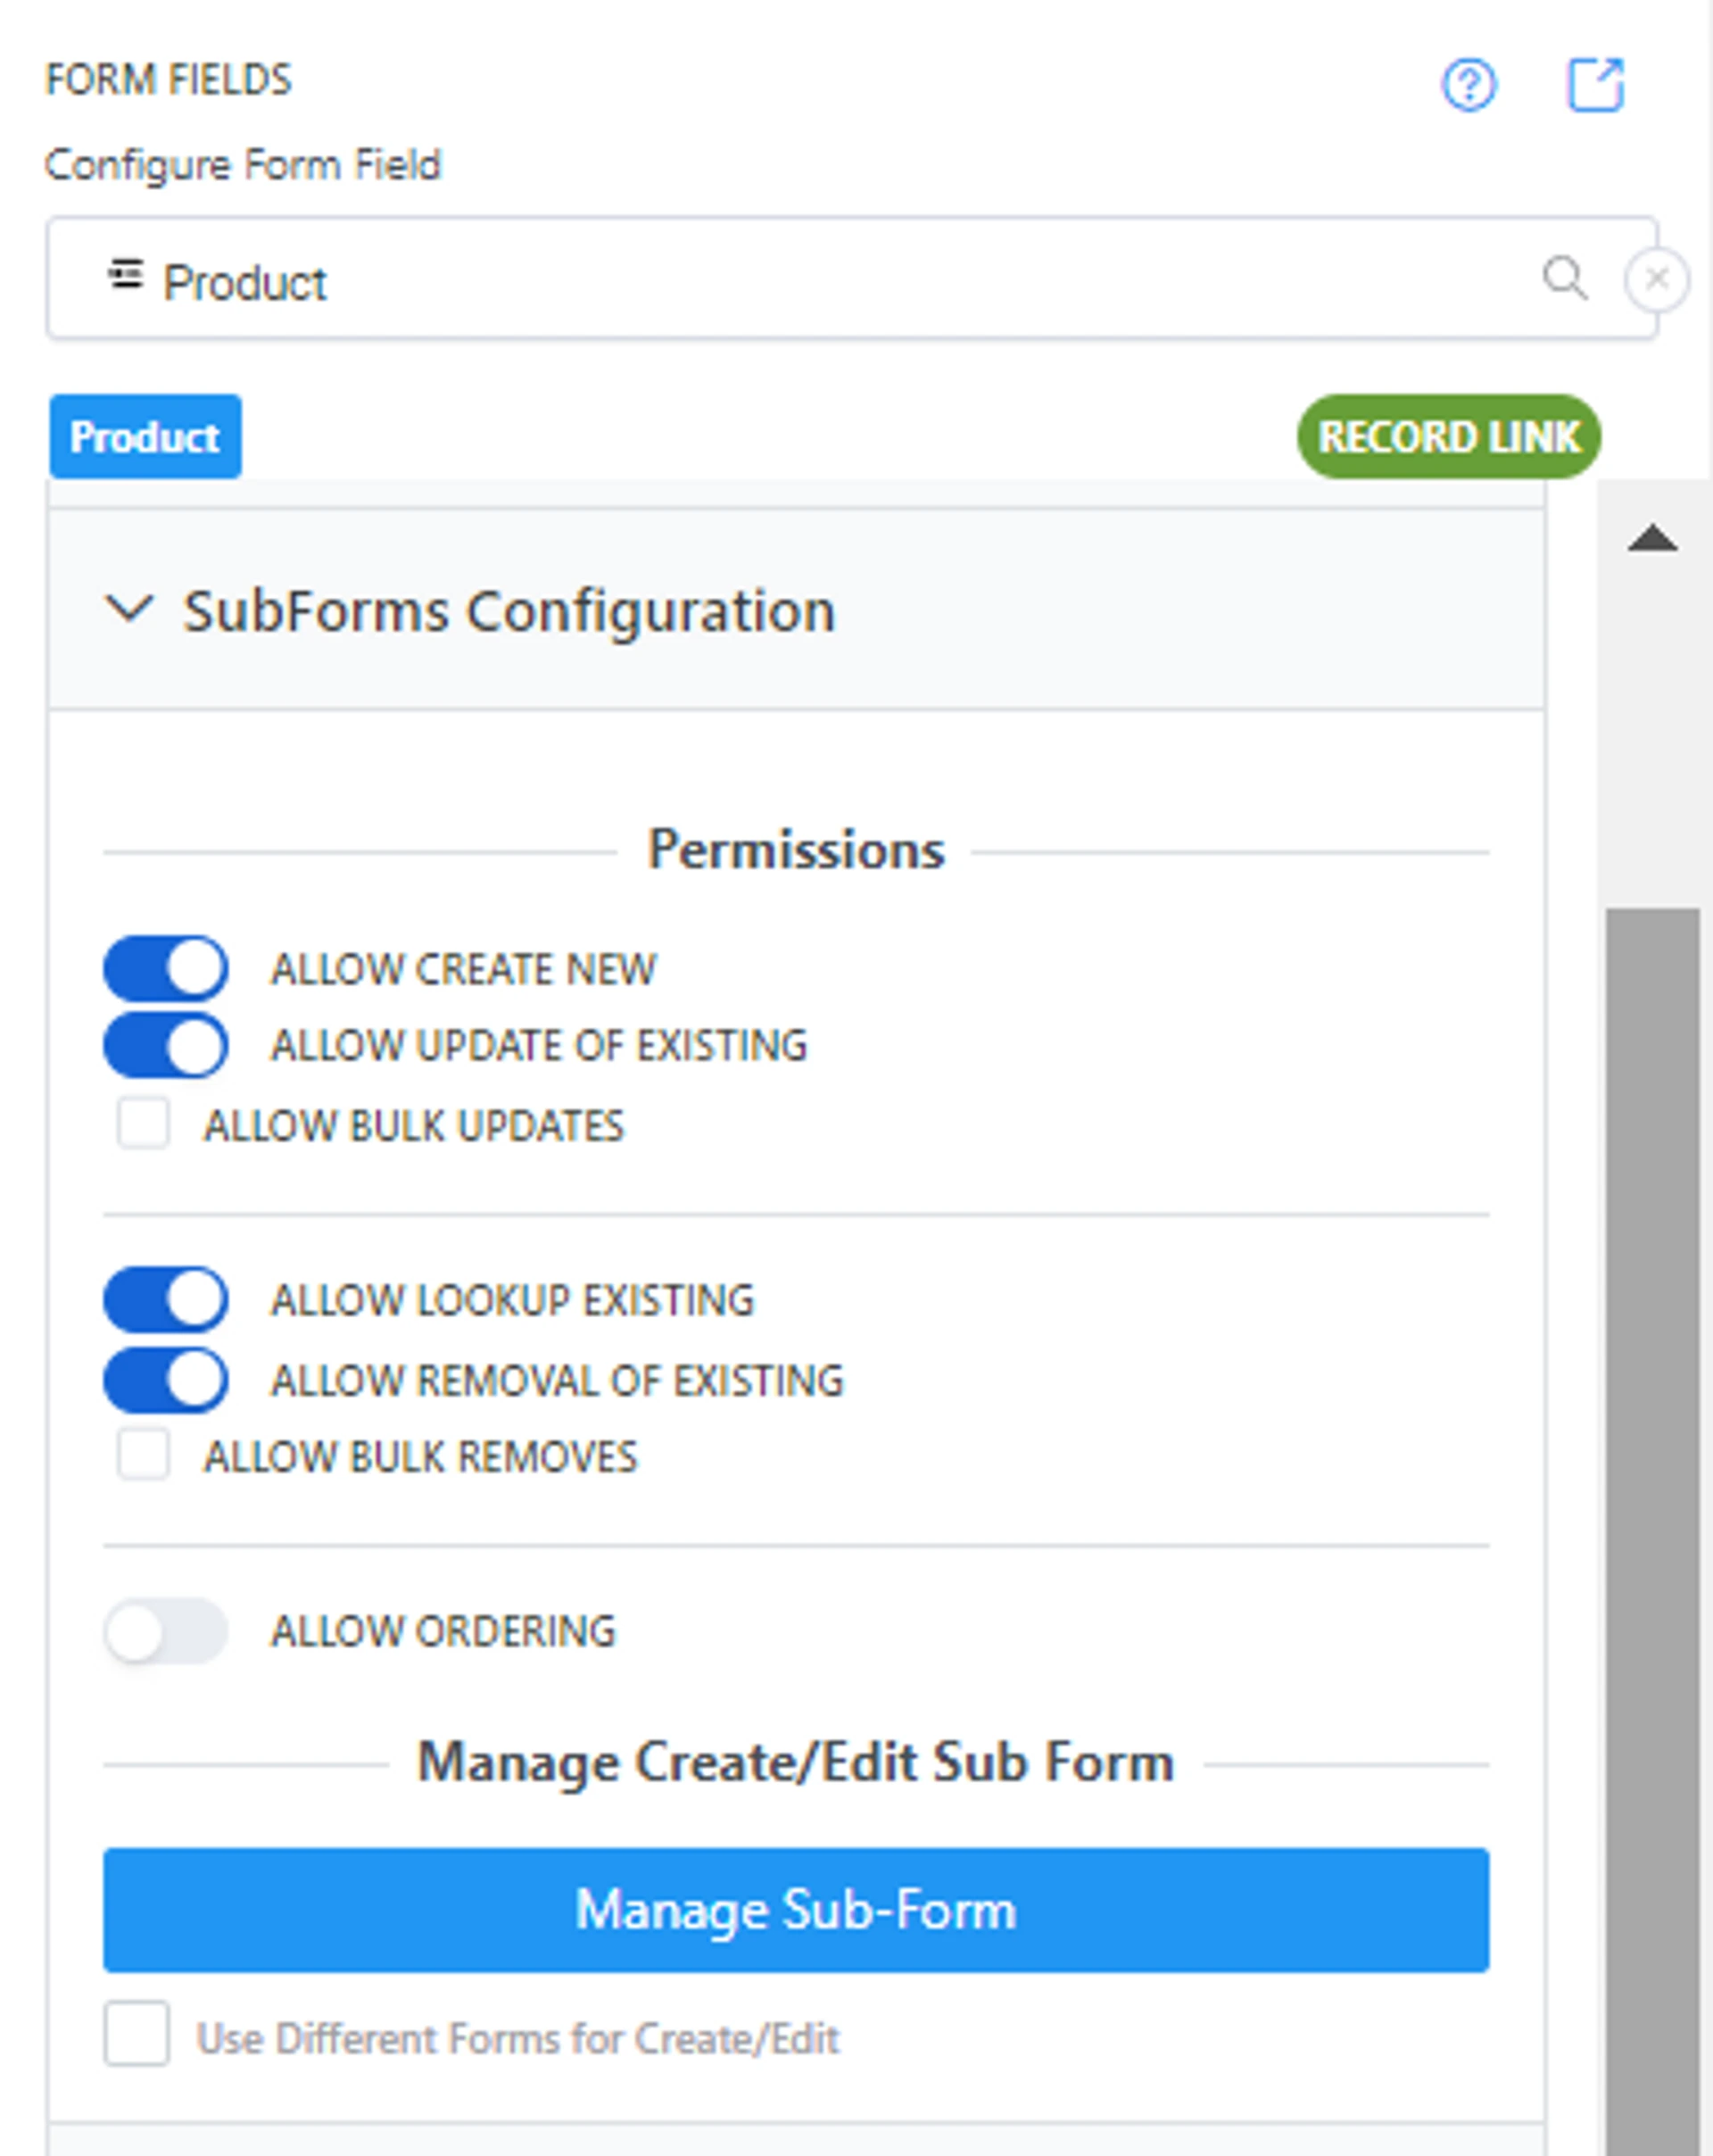
Task: Click the green Record Link badge
Action: tap(1448, 437)
